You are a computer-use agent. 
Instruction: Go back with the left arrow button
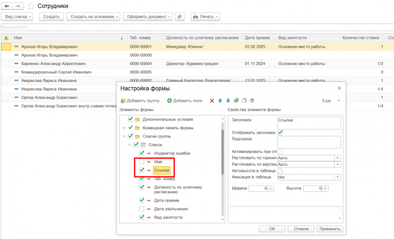(x=7, y=6)
